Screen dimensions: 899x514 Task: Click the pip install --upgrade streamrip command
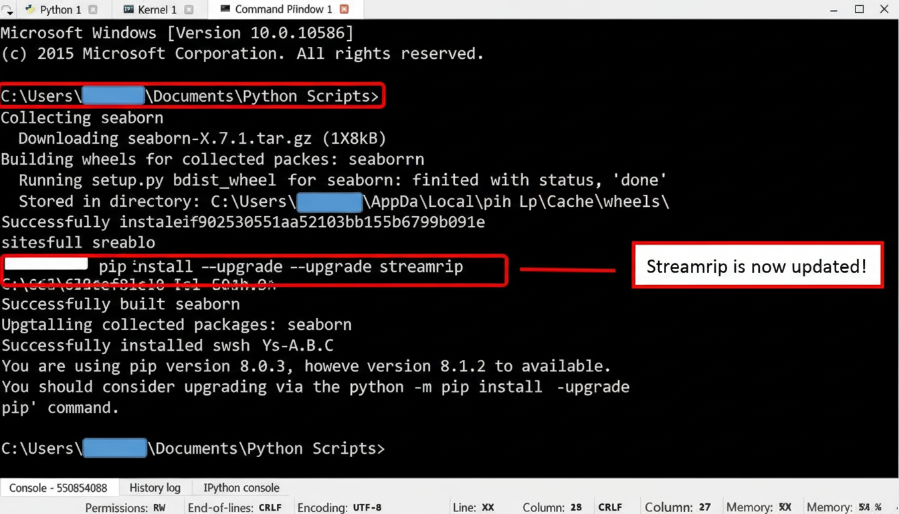click(x=281, y=266)
